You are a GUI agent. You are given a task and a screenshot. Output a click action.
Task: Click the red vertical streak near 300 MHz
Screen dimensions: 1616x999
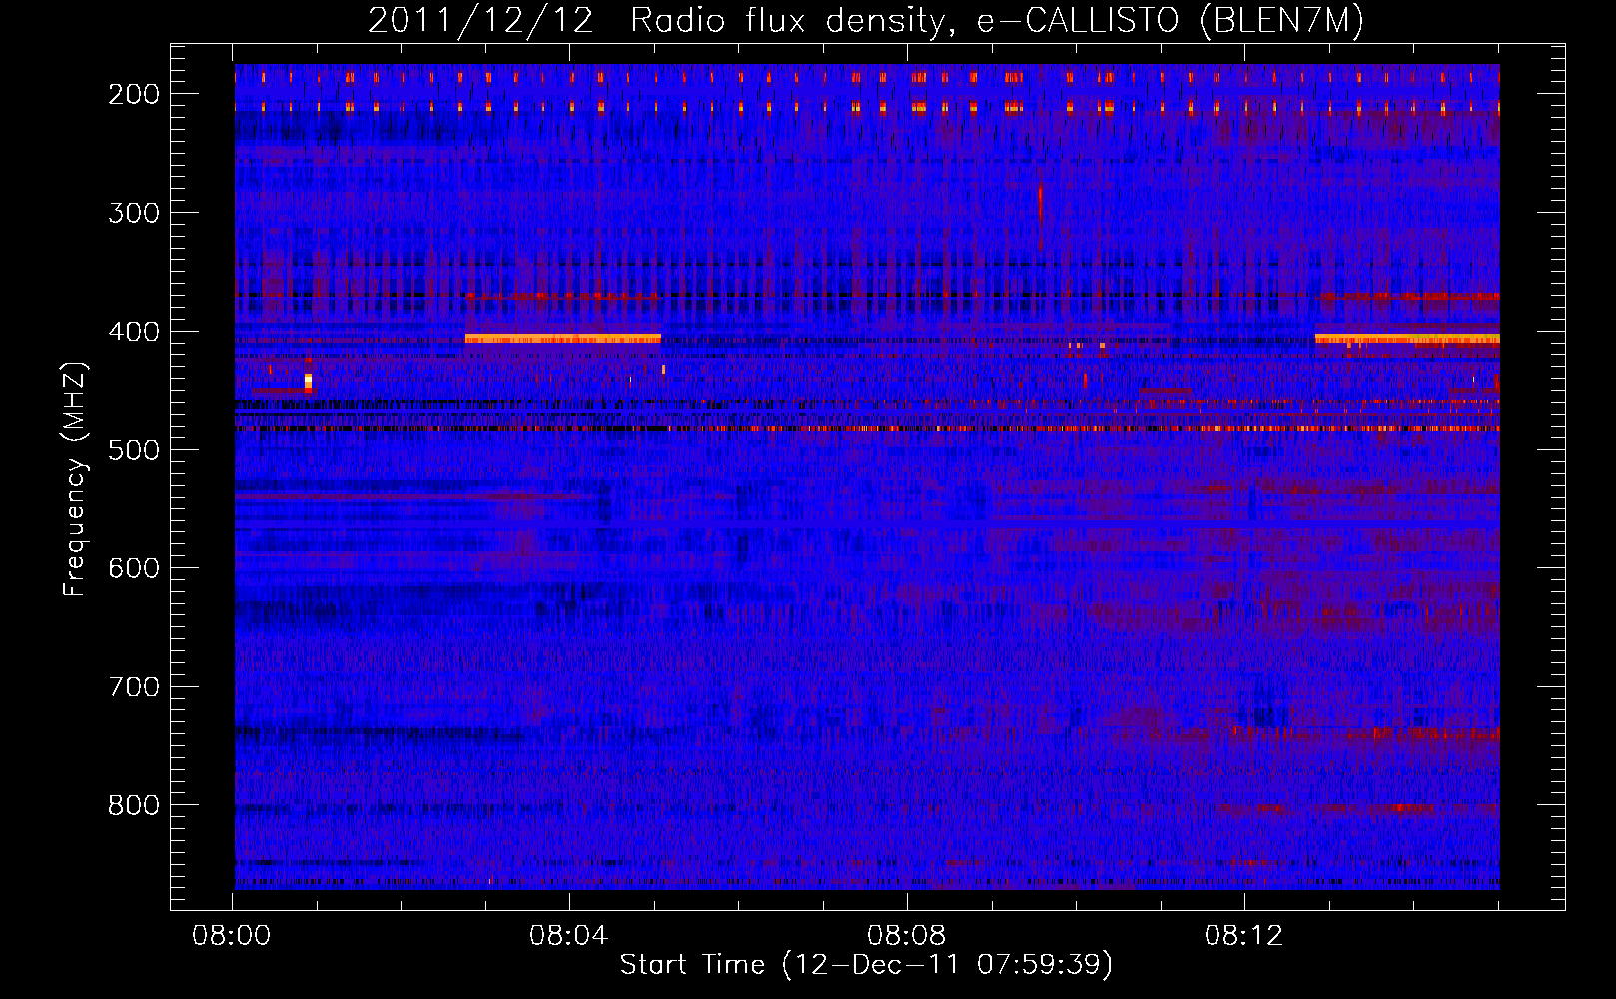[1040, 203]
